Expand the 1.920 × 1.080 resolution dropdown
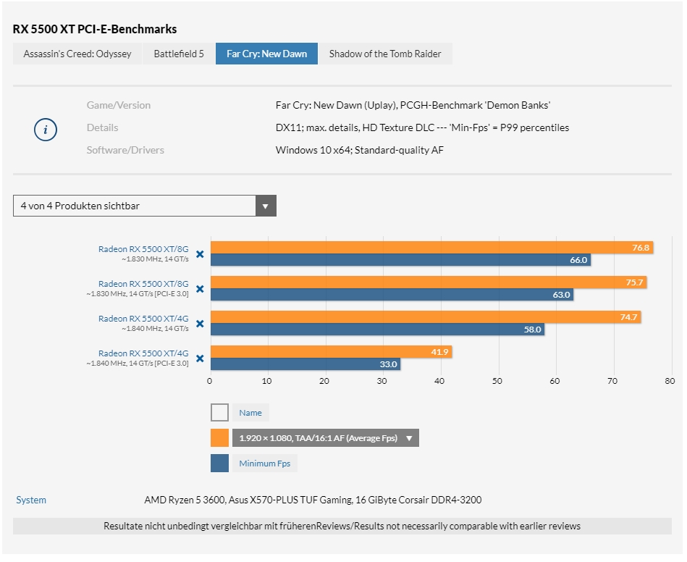Screen dimensions: 687x562 coord(325,438)
